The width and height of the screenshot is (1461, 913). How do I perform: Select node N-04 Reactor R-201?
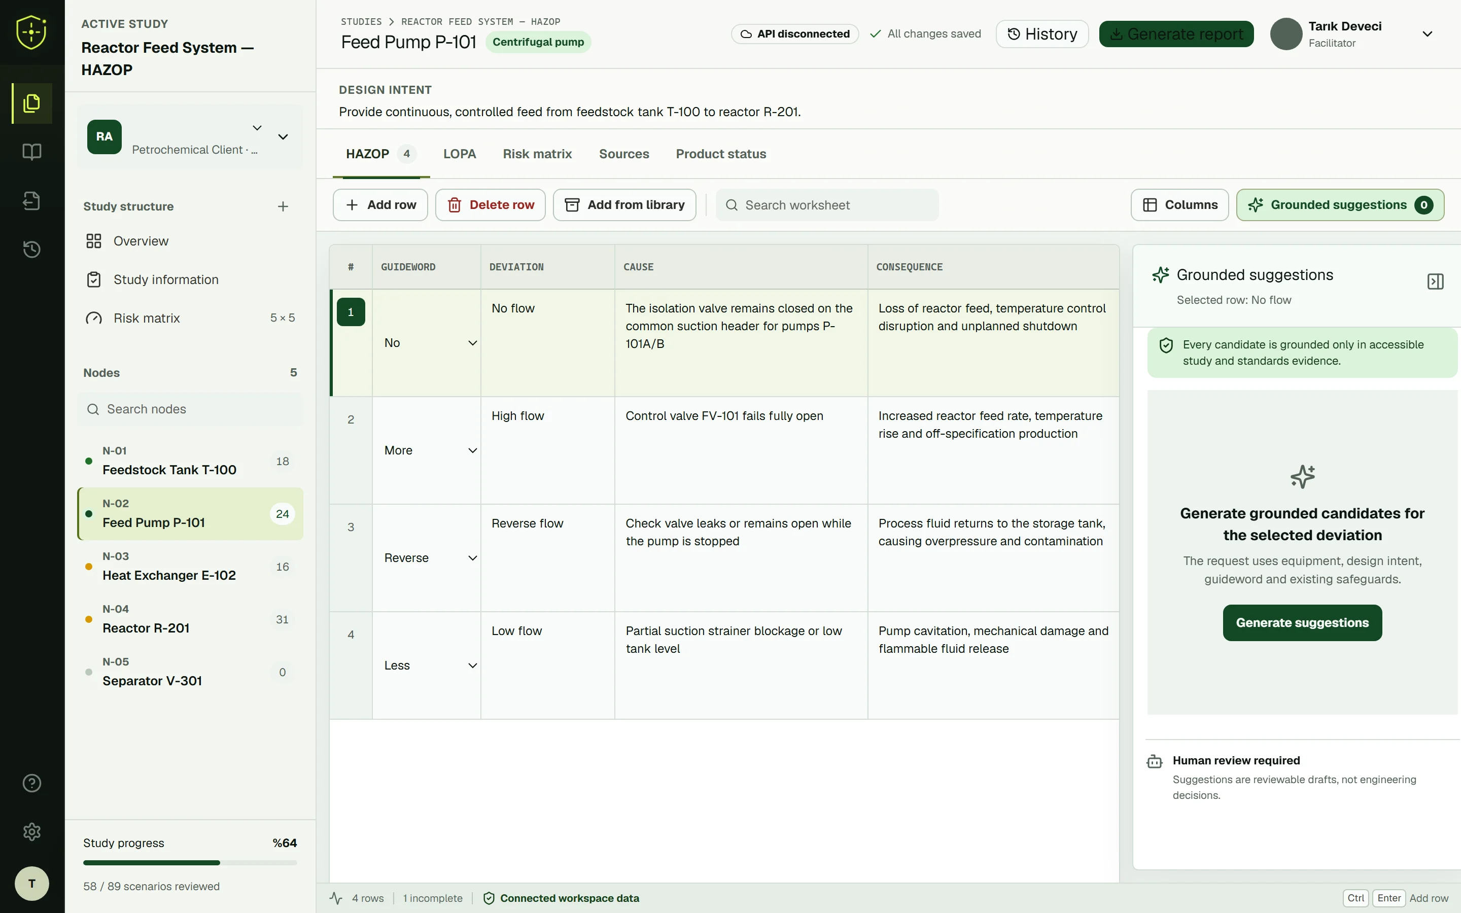(190, 619)
